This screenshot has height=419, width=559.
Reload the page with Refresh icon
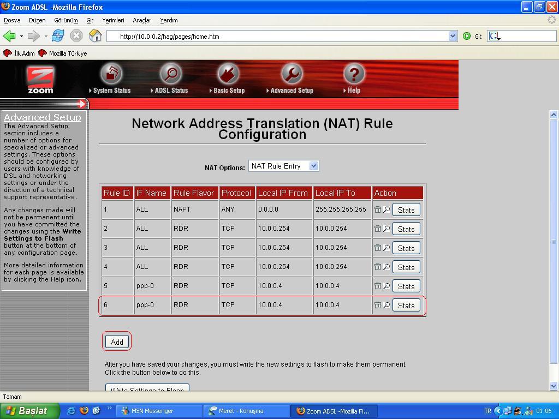pos(58,36)
